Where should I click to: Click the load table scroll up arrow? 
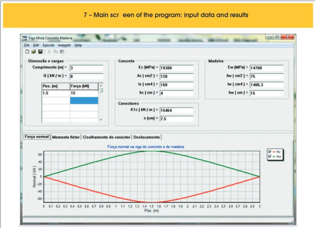click(x=101, y=86)
